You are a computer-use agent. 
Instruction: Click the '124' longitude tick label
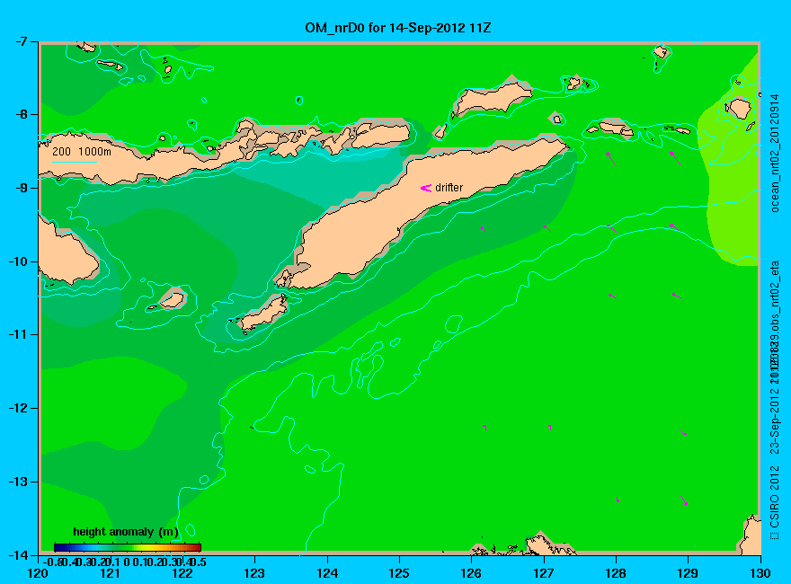327,573
